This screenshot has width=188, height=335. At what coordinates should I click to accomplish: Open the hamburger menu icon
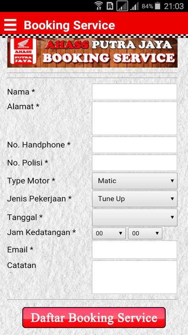click(x=10, y=25)
